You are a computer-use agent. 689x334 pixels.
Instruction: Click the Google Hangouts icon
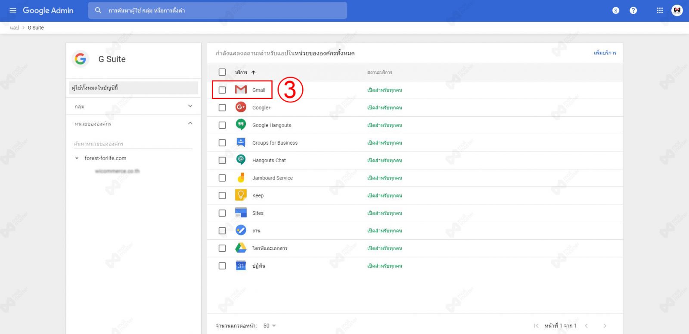click(241, 124)
